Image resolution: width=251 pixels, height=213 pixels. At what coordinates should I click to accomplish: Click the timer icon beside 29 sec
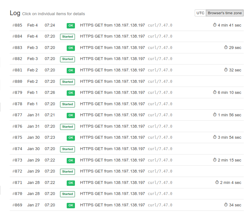[x=226, y=48]
